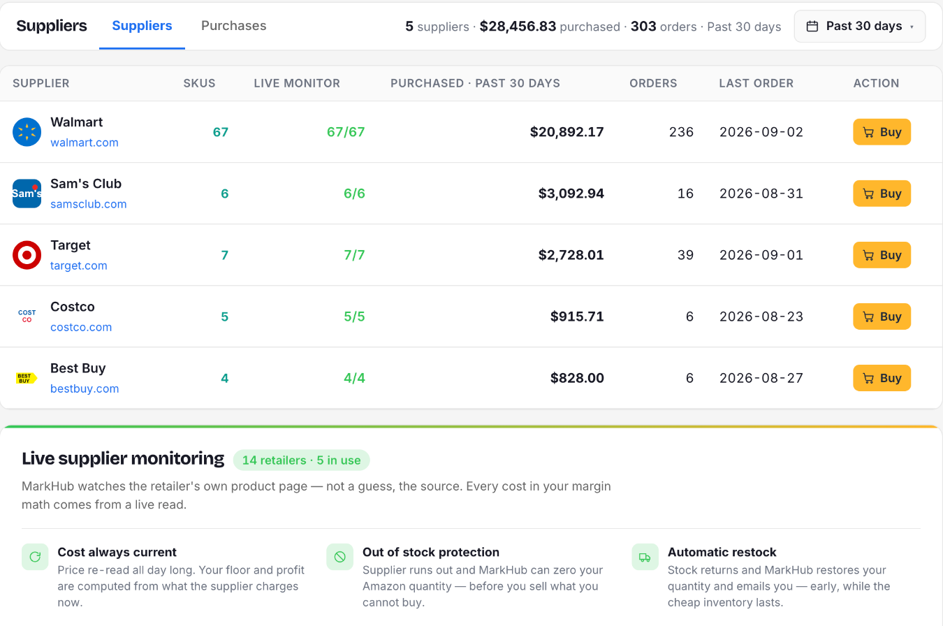This screenshot has height=626, width=943.
Task: Click Best Buy amount $828.00
Action: pyautogui.click(x=577, y=378)
